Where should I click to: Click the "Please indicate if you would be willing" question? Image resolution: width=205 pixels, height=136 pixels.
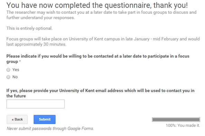click(98, 59)
